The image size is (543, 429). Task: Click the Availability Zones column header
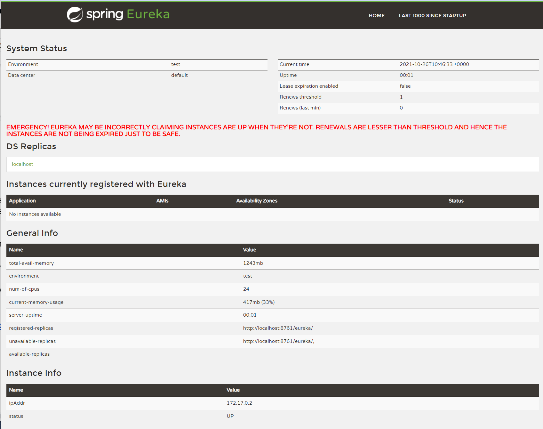(x=257, y=201)
